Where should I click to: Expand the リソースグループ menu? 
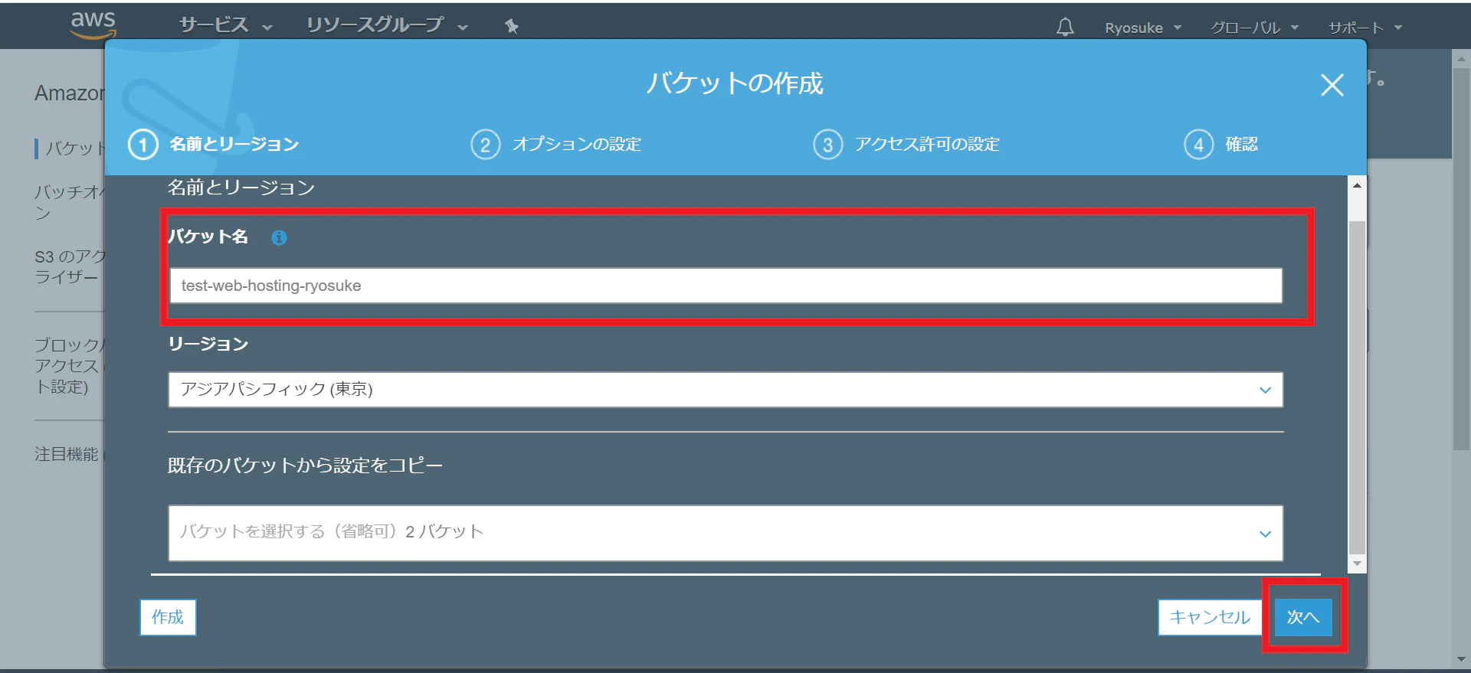click(387, 25)
